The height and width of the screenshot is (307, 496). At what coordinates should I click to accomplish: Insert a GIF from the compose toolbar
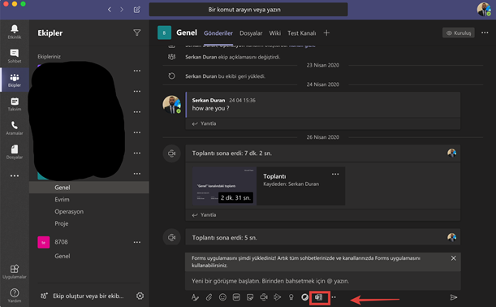pos(236,297)
